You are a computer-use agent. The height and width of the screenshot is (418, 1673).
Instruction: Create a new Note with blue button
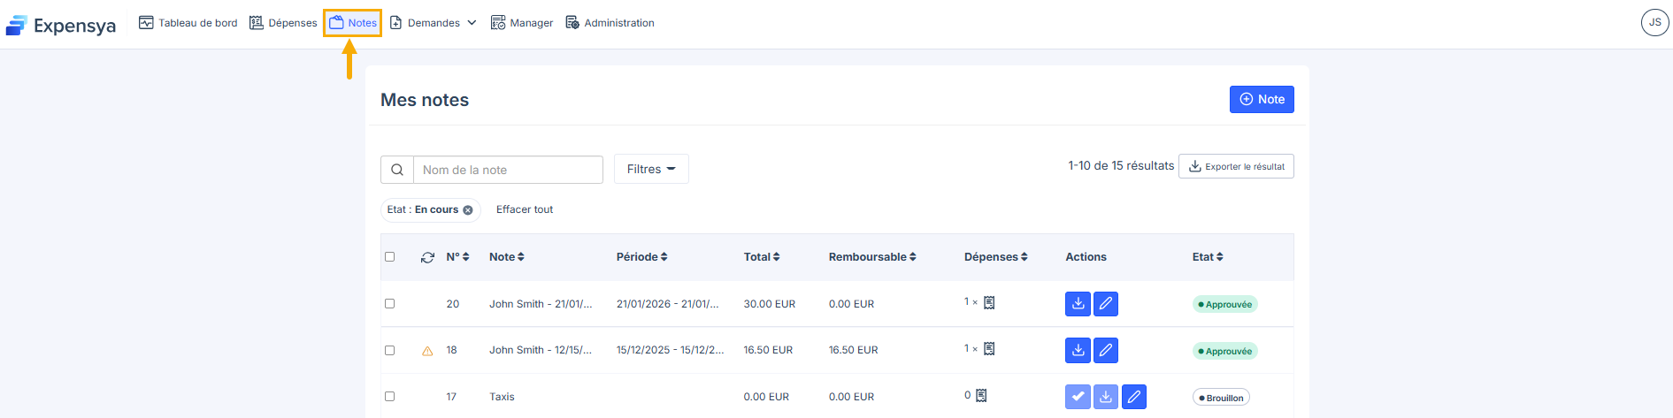point(1262,99)
